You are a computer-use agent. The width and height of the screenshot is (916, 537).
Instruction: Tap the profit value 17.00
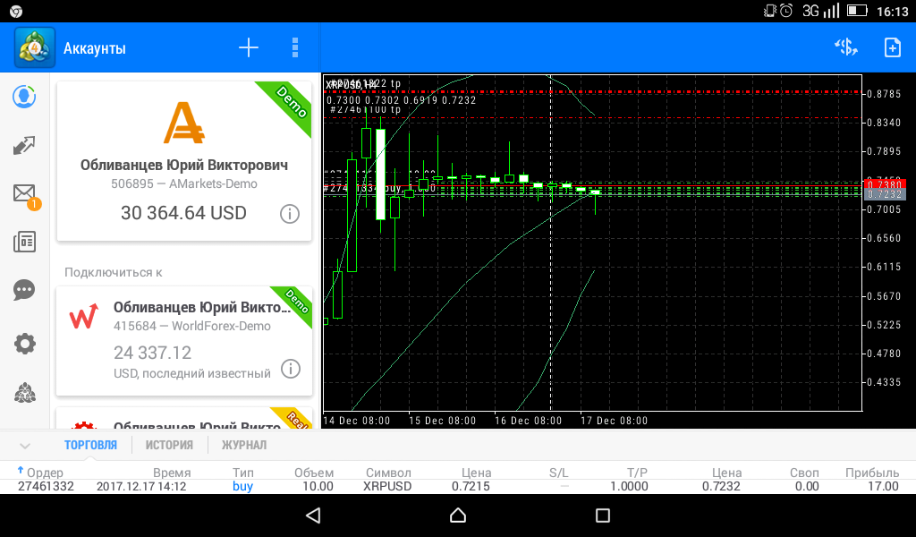pyautogui.click(x=883, y=486)
